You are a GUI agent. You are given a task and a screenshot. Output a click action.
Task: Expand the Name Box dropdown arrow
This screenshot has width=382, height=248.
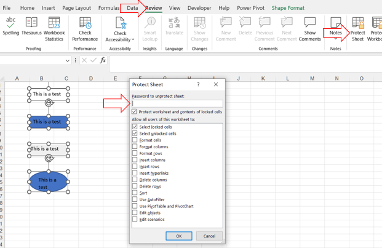tap(68, 60)
